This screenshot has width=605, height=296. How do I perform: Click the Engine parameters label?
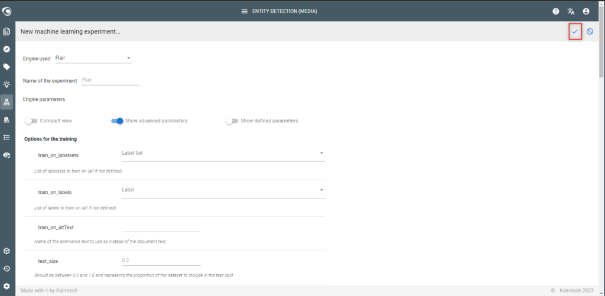(x=44, y=100)
